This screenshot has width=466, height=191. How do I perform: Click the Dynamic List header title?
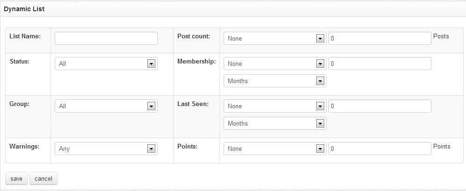24,9
